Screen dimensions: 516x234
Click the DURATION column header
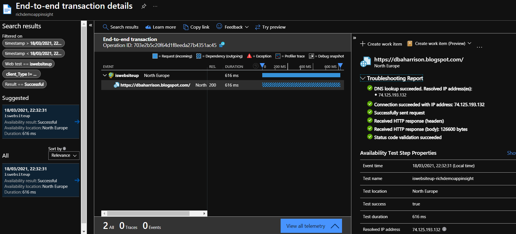(234, 67)
